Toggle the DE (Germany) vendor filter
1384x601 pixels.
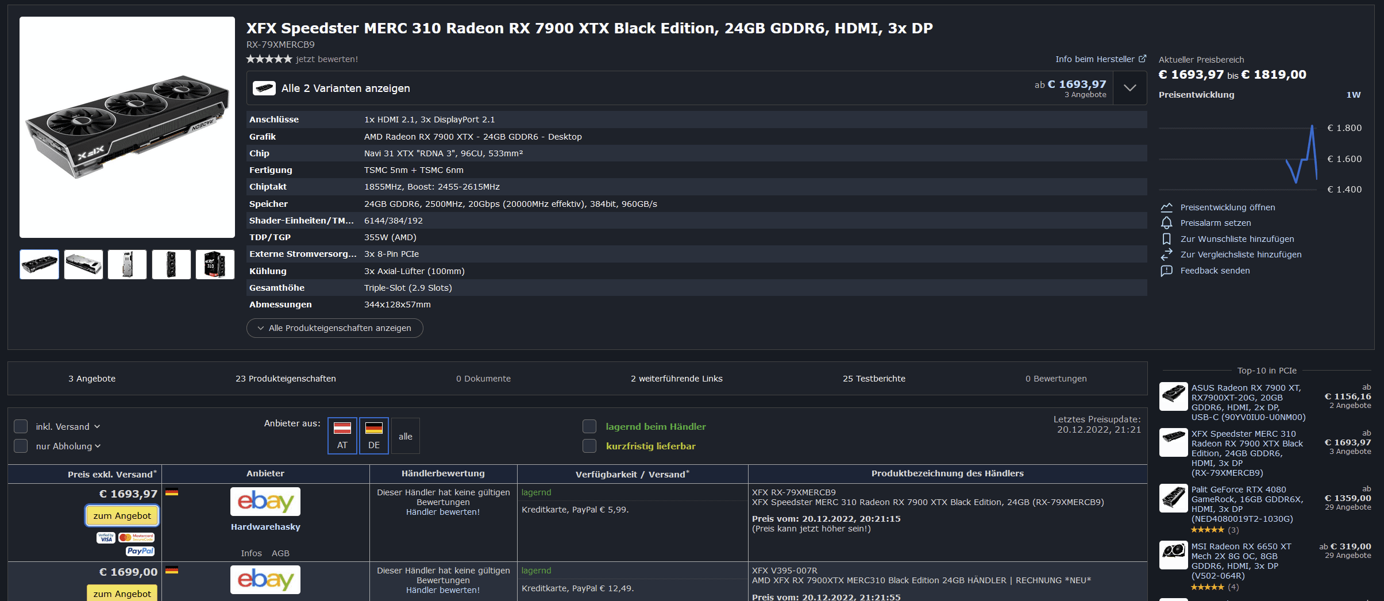[x=374, y=436]
